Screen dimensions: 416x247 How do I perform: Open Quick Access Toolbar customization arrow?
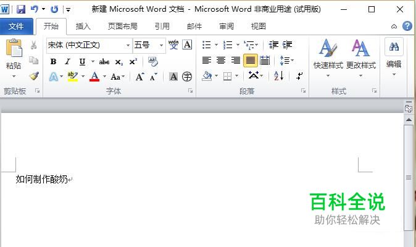68,10
